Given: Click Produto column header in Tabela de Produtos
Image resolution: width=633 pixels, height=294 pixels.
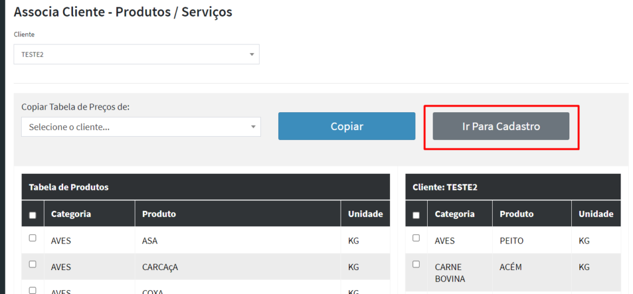Looking at the screenshot, I should tap(159, 214).
